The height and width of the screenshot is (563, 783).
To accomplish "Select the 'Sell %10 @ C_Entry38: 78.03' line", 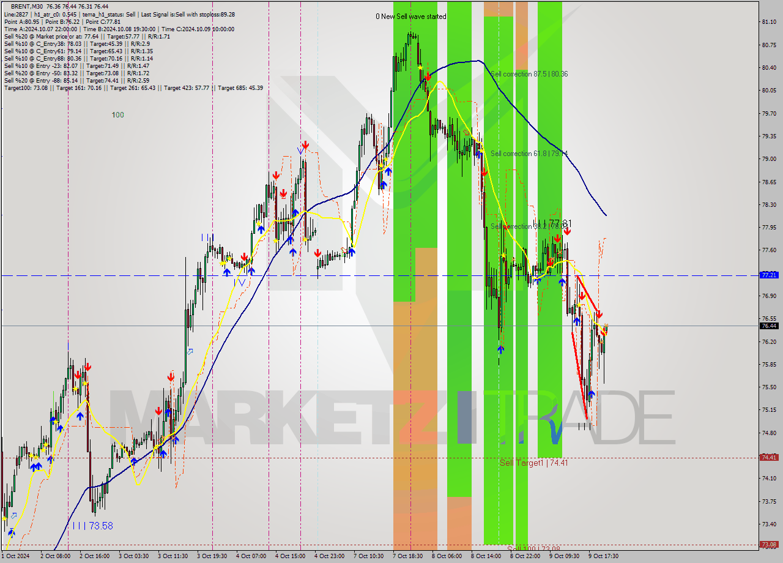I will 76,43.
